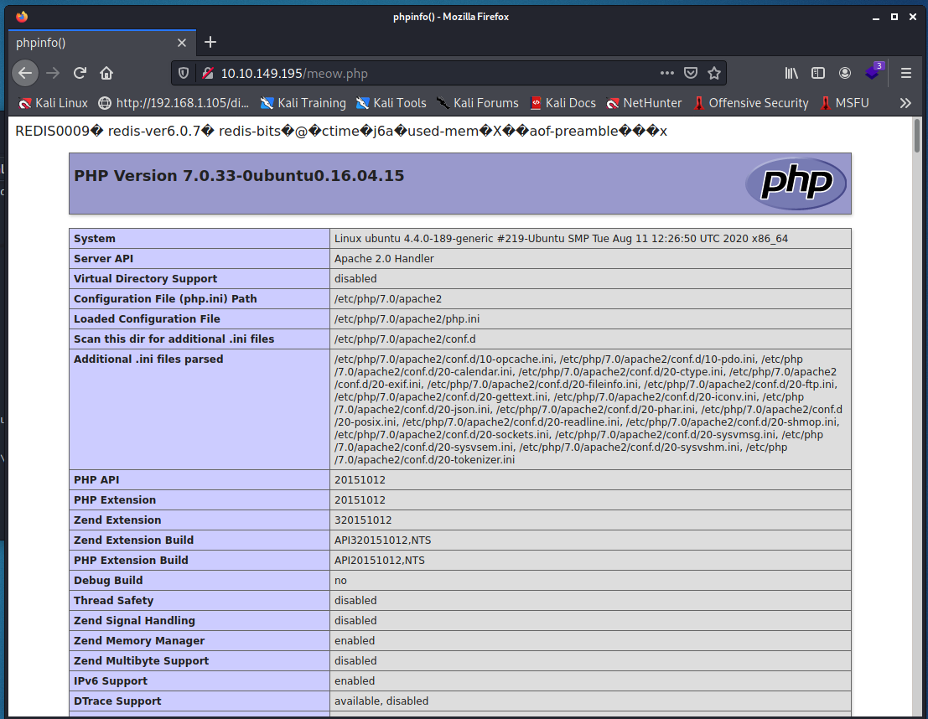Open the Library view icon
The width and height of the screenshot is (928, 719).
(791, 73)
